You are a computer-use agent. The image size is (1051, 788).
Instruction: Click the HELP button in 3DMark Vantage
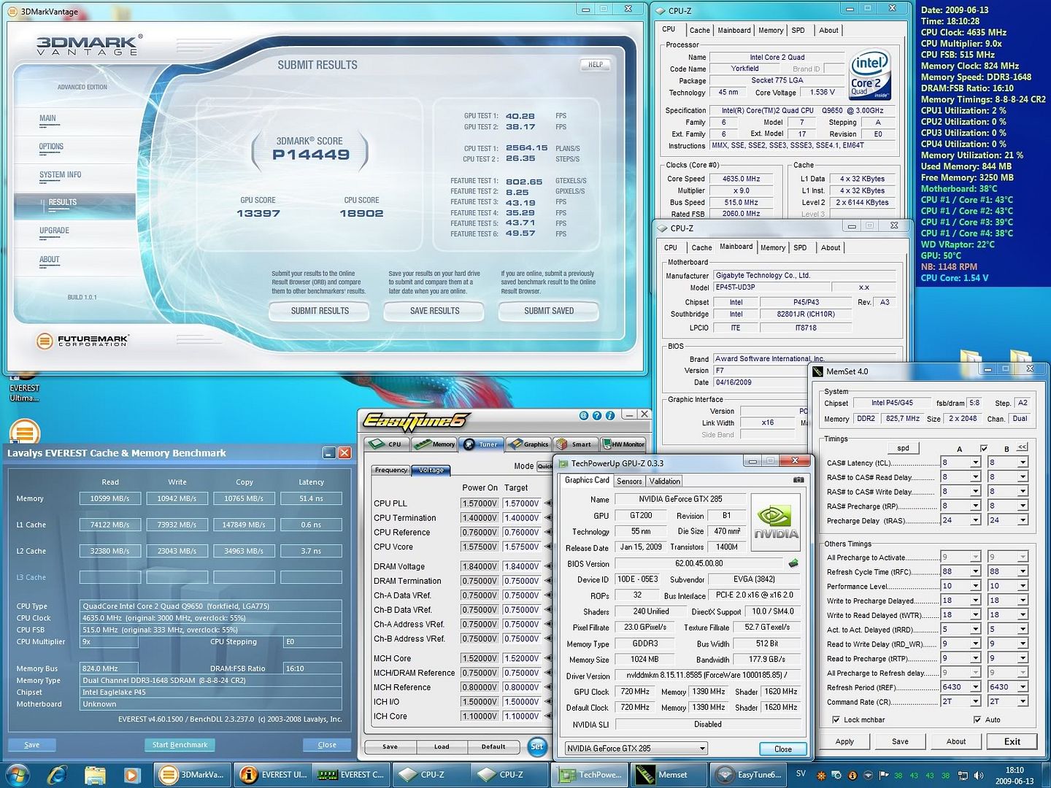(x=596, y=64)
